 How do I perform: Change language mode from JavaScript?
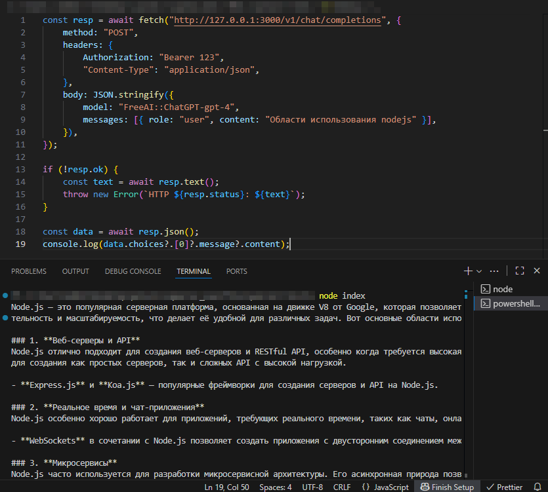click(385, 487)
